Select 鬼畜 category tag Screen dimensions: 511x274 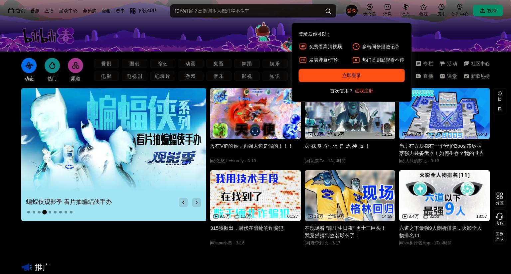(219, 64)
